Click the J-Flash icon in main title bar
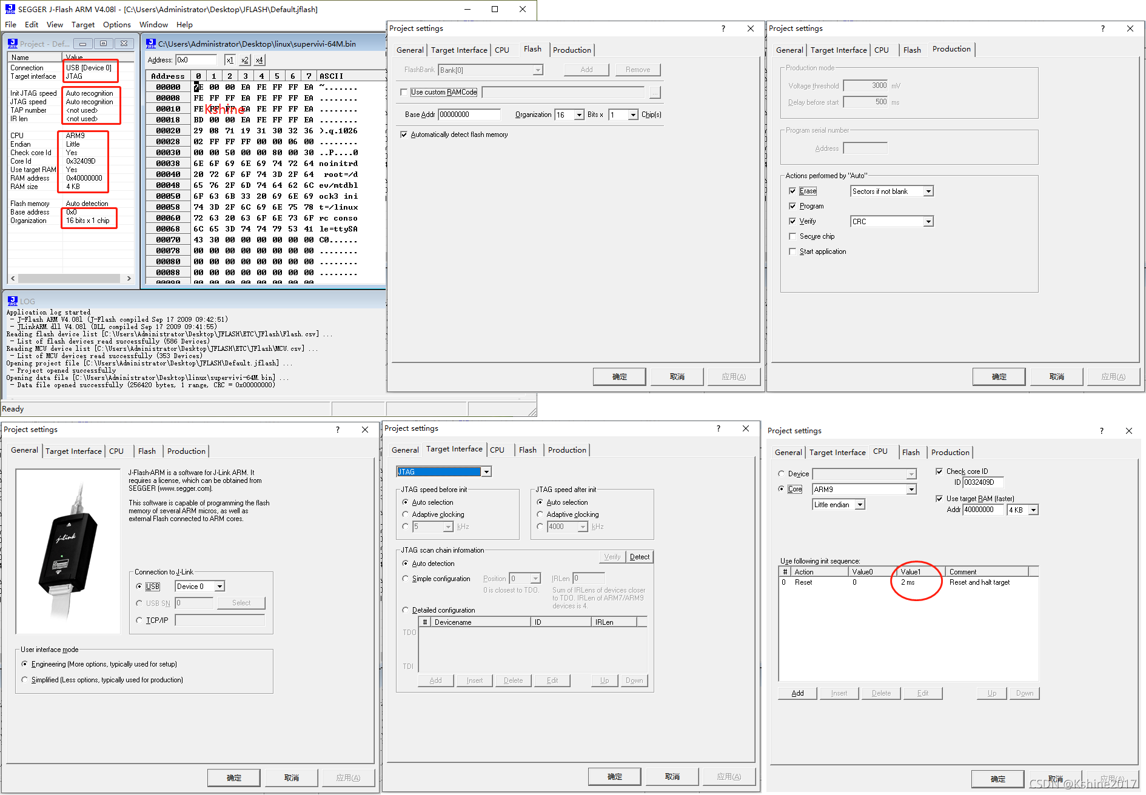 click(10, 9)
